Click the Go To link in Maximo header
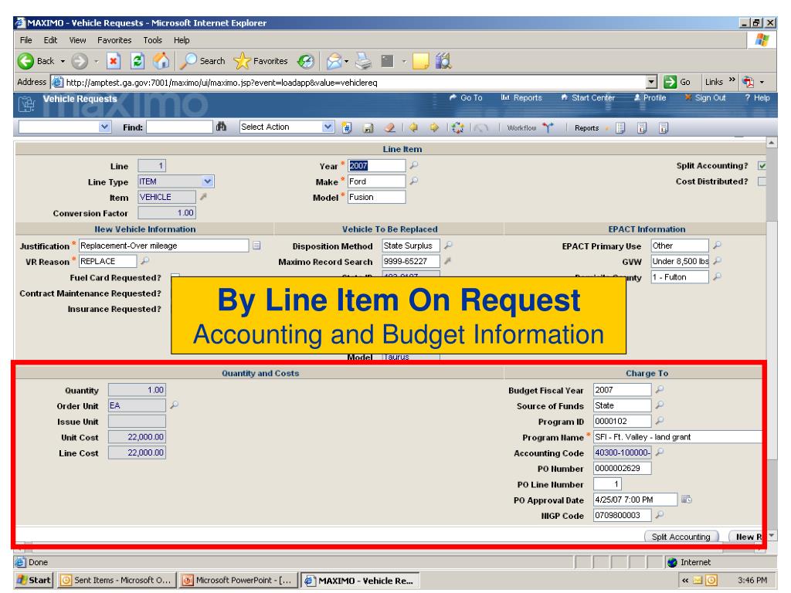The width and height of the screenshot is (791, 593). pos(466,98)
